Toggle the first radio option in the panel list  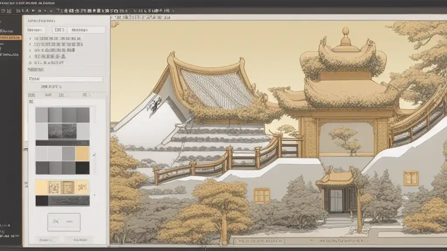[30, 38]
